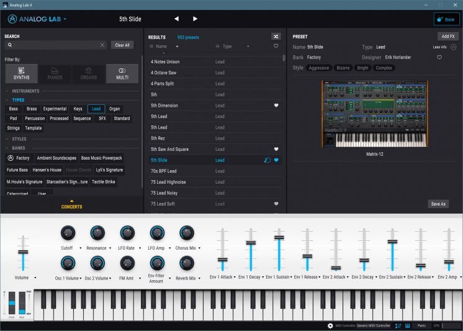The image size is (463, 331).
Task: Open the Volume assignment dropdown arrow
Action: coord(35,278)
